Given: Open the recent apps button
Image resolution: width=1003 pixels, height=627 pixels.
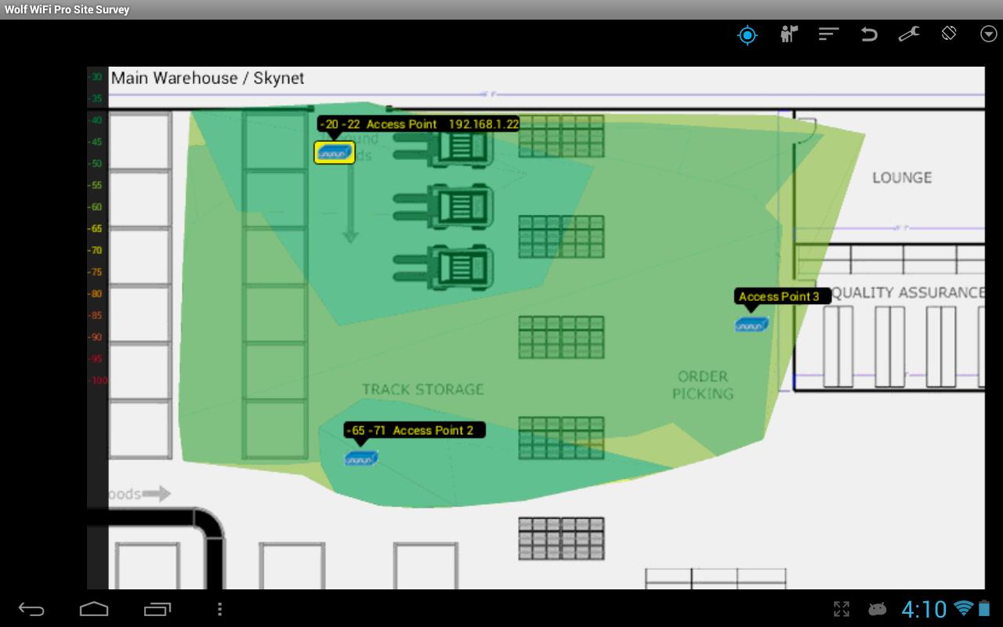Looking at the screenshot, I should 158,609.
